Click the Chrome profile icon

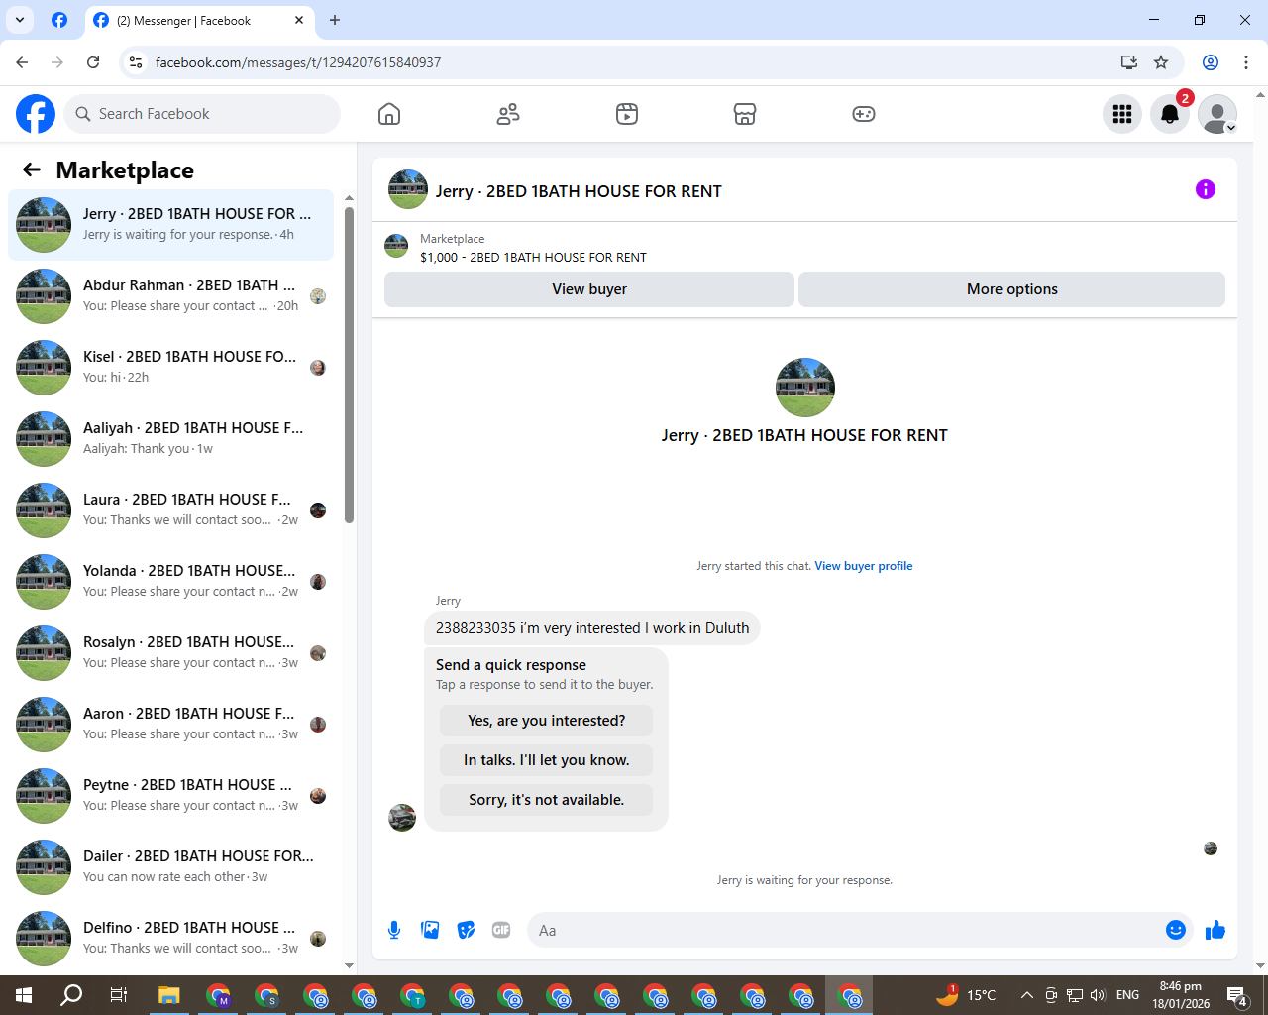pos(1211,62)
